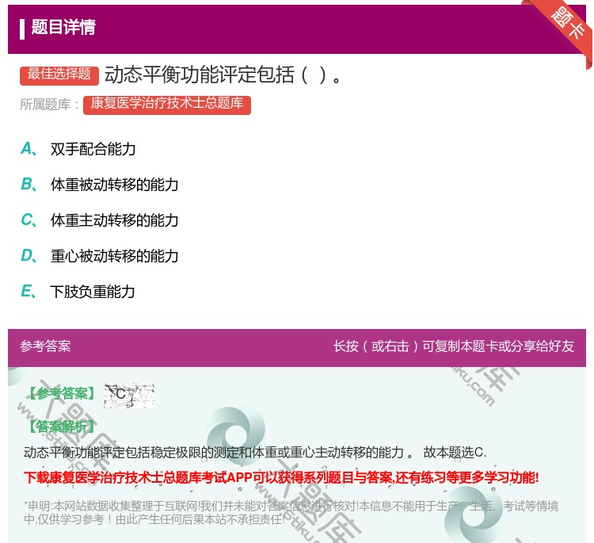Click the letter A option marker

pyautogui.click(x=29, y=149)
